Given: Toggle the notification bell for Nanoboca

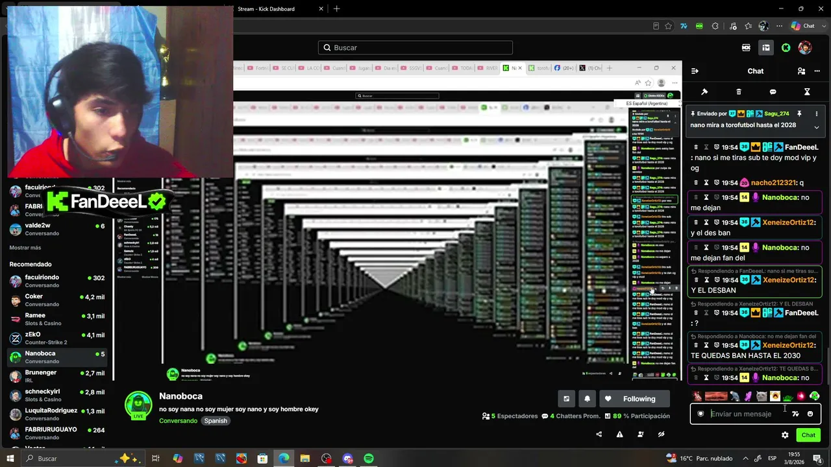Looking at the screenshot, I should (587, 399).
